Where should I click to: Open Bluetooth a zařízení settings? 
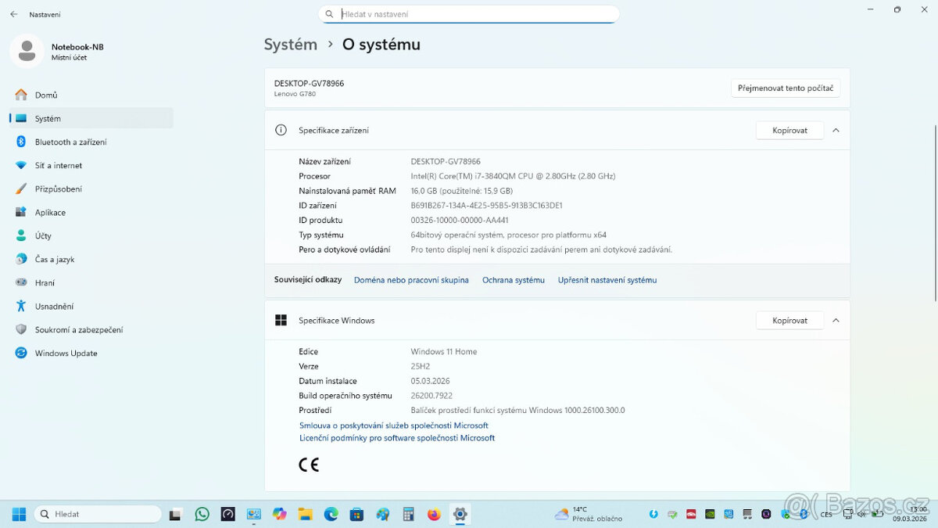pos(72,142)
